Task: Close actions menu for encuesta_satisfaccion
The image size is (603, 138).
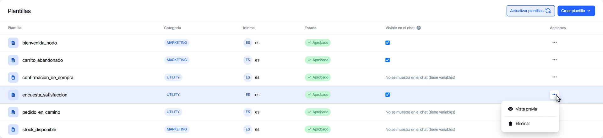Action: pyautogui.click(x=555, y=94)
